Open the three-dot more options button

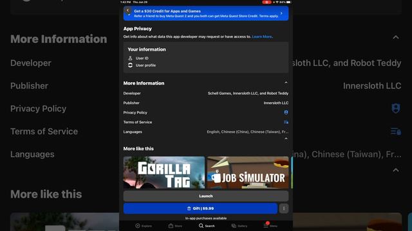coord(284,209)
